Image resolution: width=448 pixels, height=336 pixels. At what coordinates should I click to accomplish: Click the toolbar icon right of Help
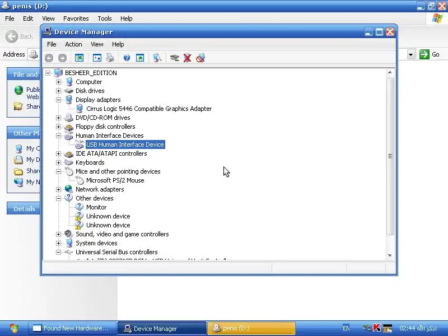[140, 58]
